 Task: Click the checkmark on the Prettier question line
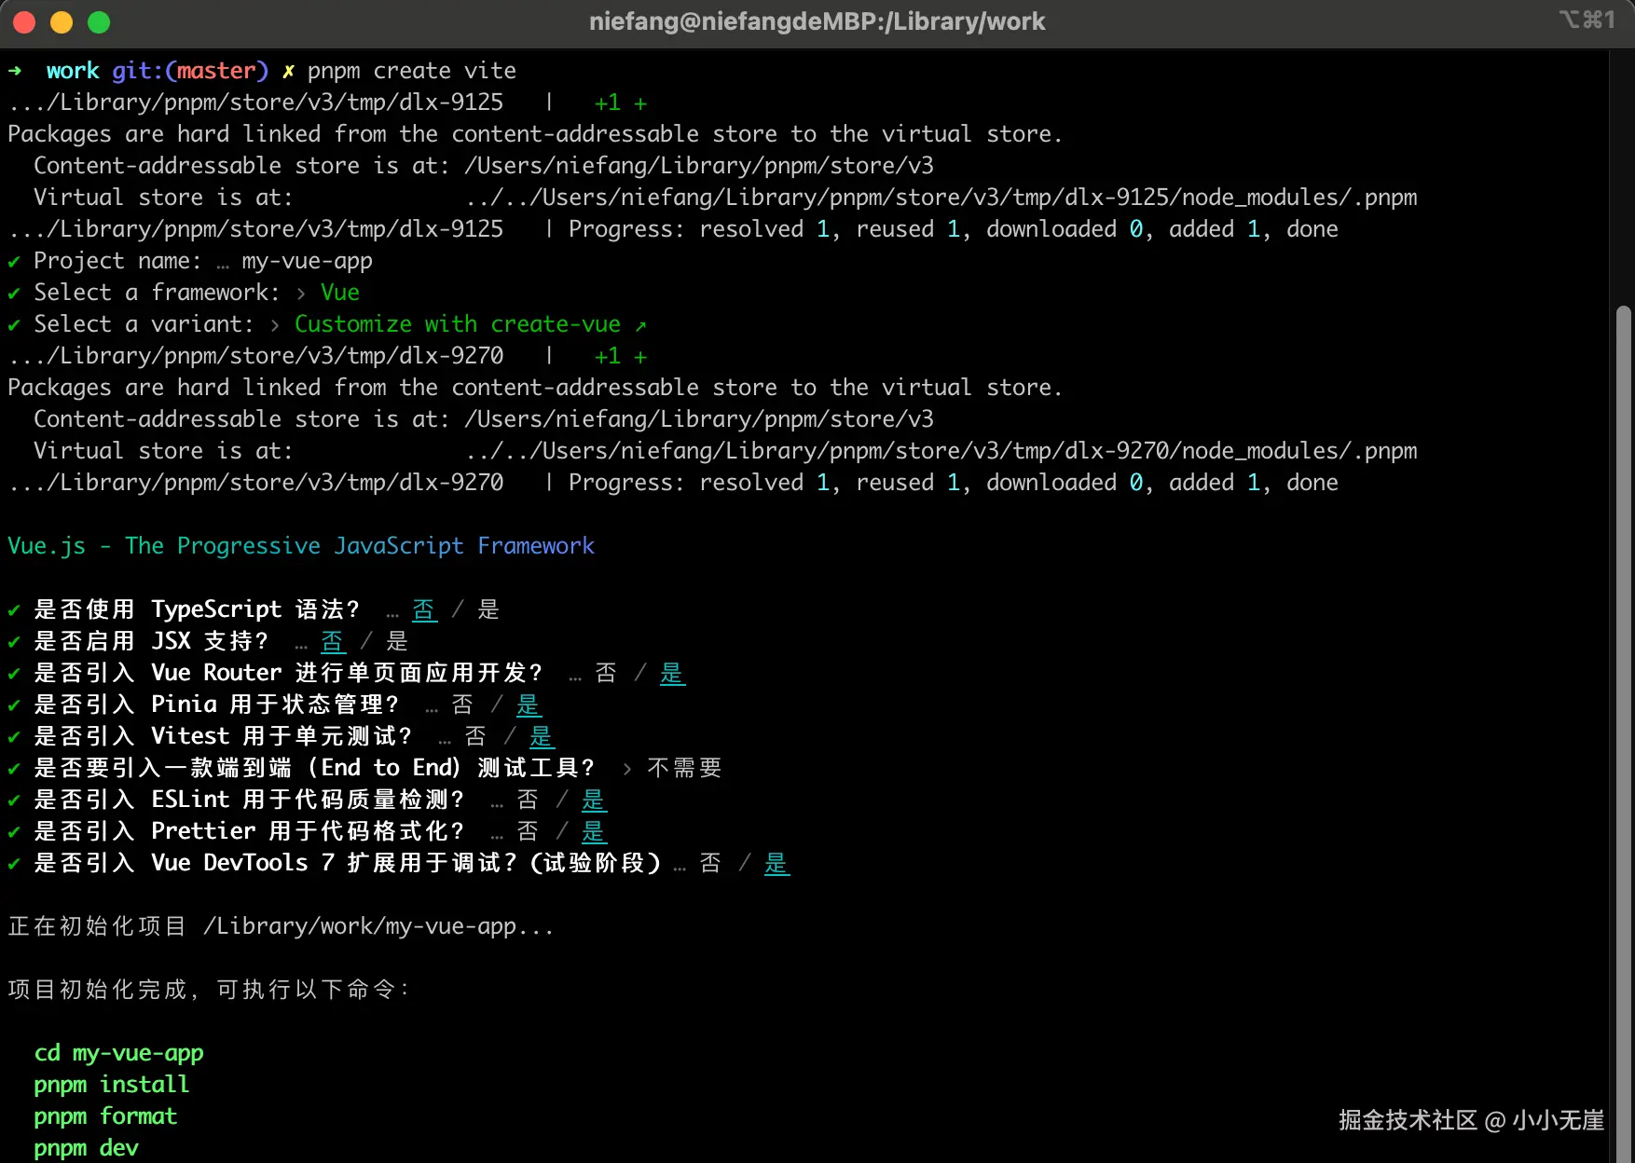(14, 832)
